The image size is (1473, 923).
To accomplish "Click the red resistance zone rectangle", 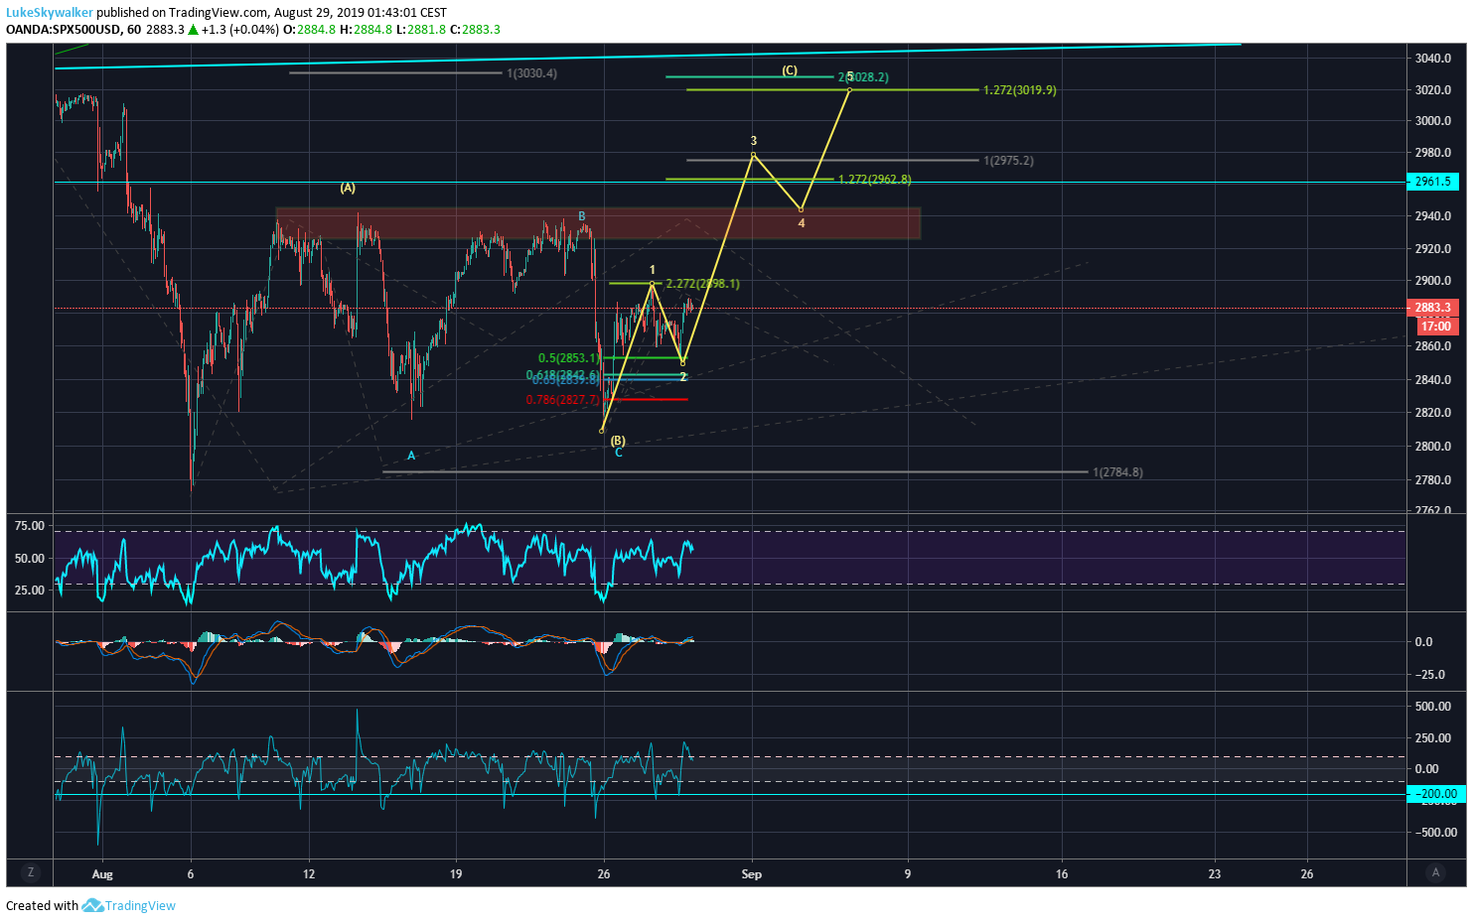I will point(598,223).
